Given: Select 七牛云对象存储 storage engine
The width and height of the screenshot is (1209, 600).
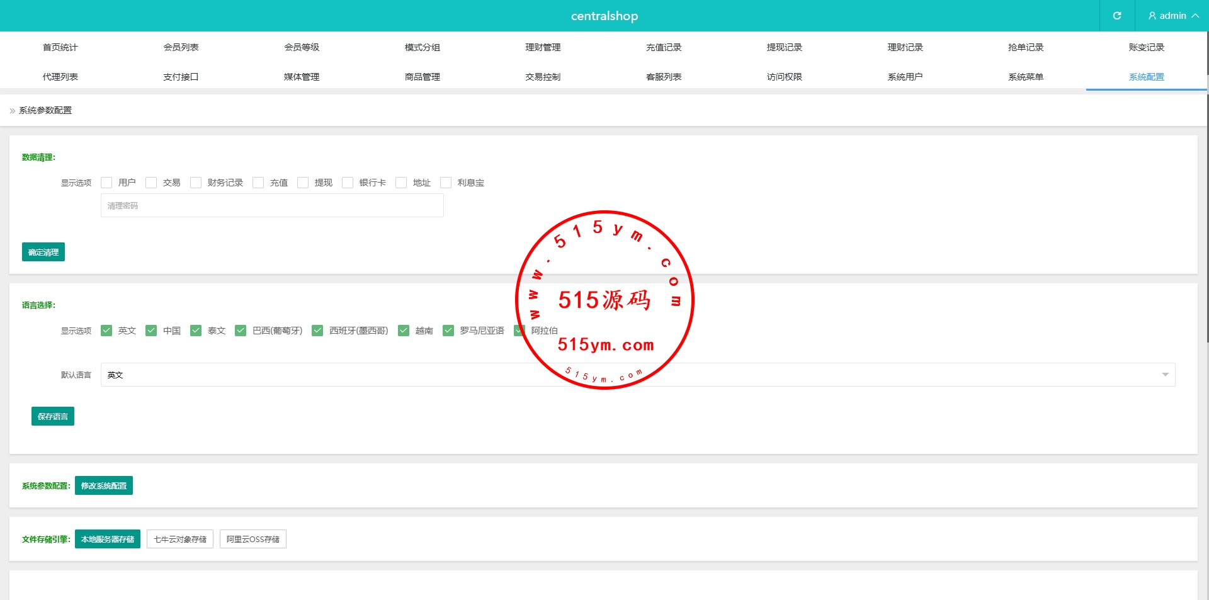Looking at the screenshot, I should [x=180, y=539].
